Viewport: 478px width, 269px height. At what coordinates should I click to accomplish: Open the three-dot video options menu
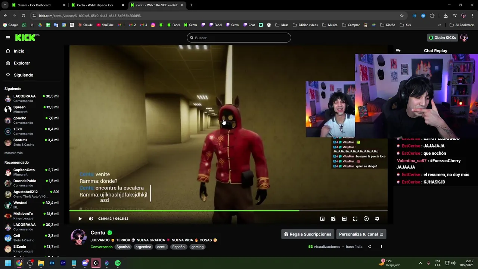(x=381, y=247)
